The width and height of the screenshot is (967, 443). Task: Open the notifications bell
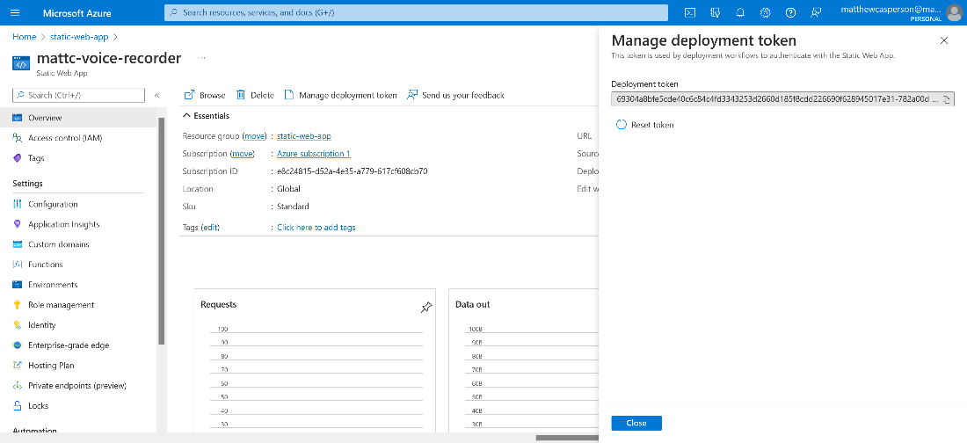741,12
